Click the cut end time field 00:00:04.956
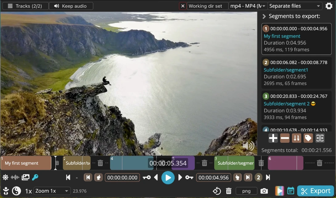Screen dimensions: 336x198 coord(214,177)
